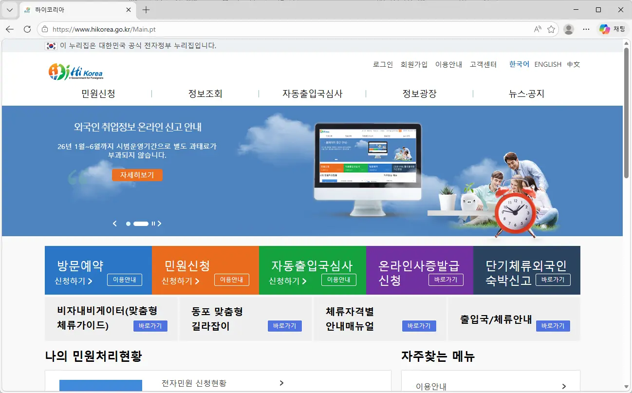Close the 하이코리아 tab
Viewport: 632px width, 393px height.
(129, 10)
